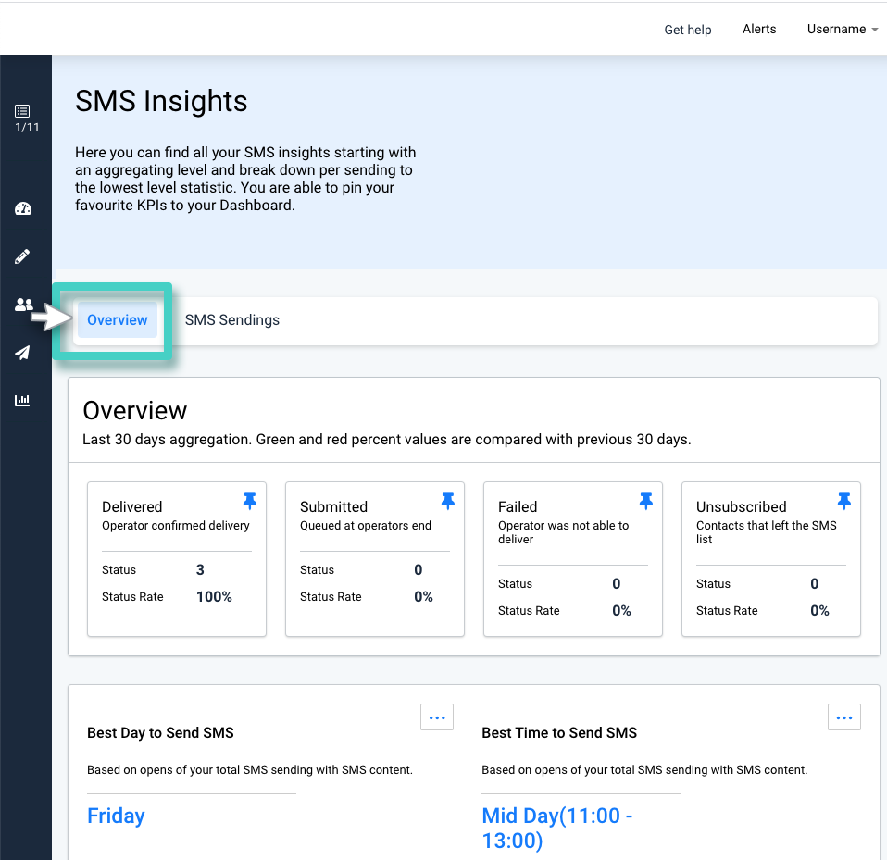The height and width of the screenshot is (860, 887).
Task: Click the Submitted card title
Action: click(333, 506)
